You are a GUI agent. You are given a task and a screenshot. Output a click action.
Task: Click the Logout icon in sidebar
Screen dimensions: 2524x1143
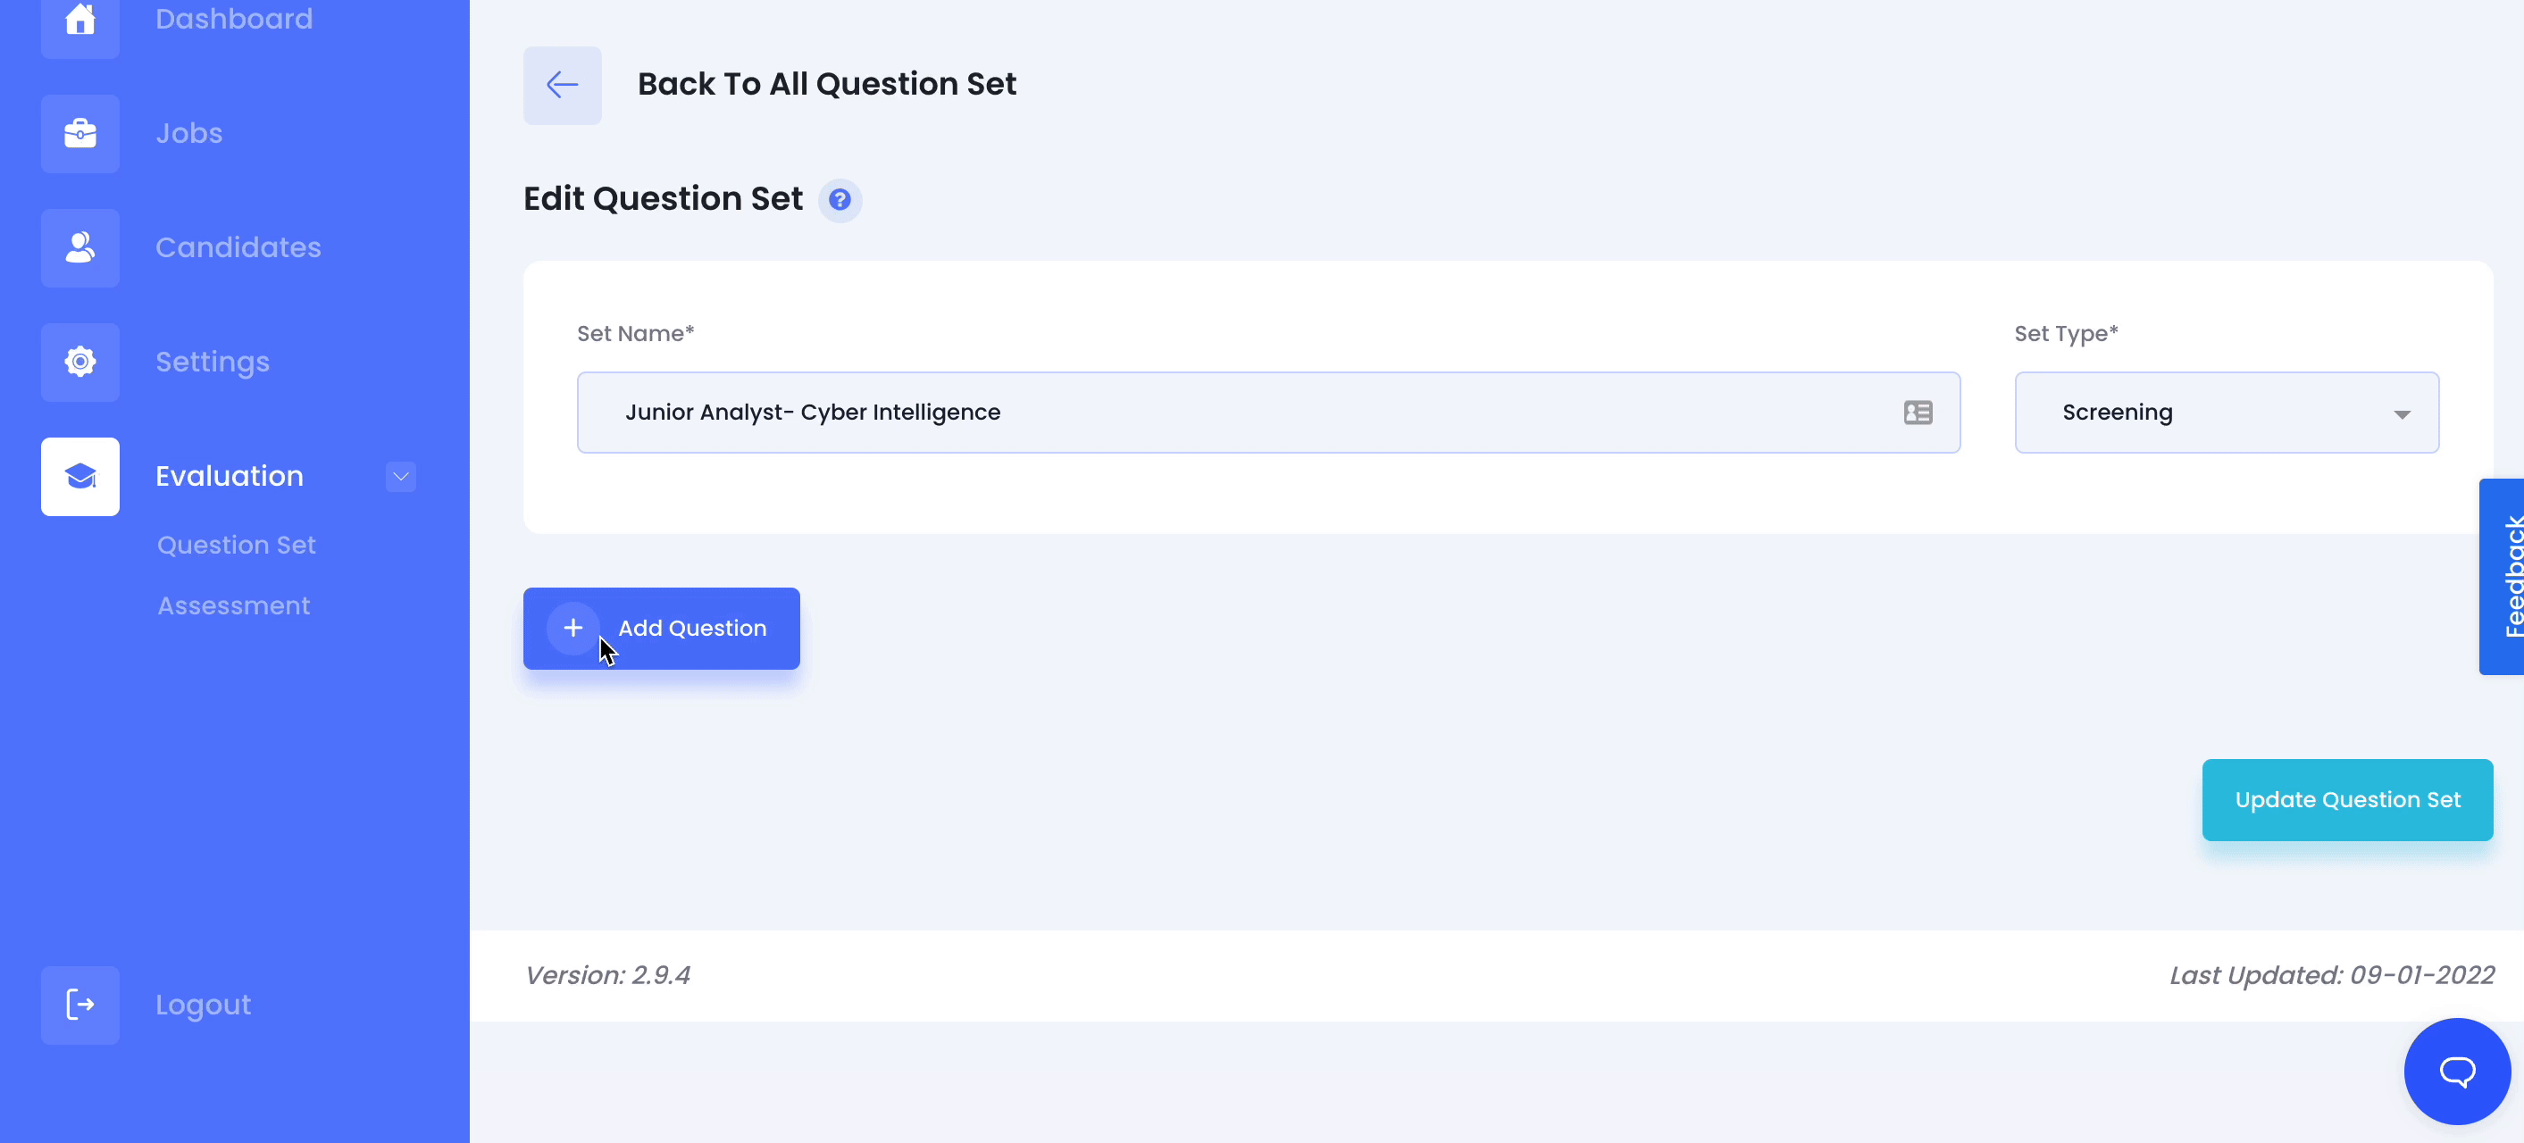pos(80,1005)
